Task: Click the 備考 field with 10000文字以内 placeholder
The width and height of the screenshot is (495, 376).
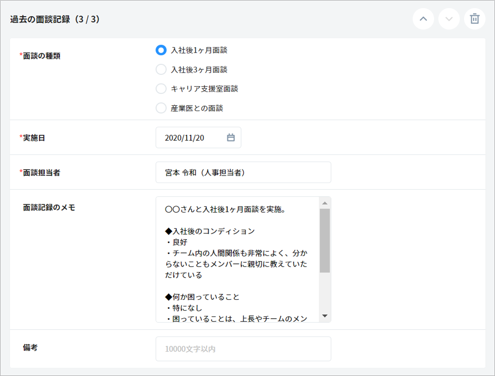Action: coord(243,349)
